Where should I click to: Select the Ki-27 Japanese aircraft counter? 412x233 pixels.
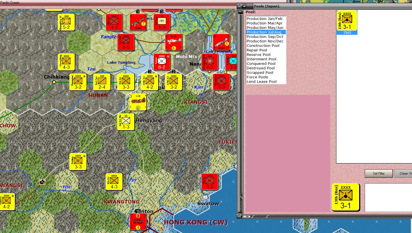click(x=173, y=42)
